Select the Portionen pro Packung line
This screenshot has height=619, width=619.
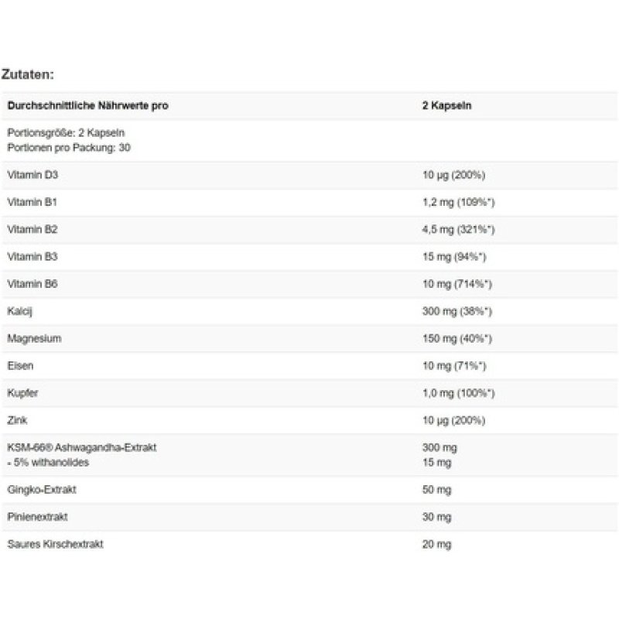(x=68, y=146)
